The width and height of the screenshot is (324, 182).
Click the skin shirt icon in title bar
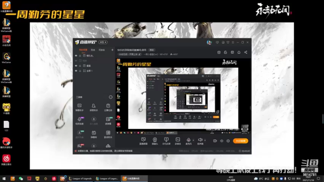[228, 42]
